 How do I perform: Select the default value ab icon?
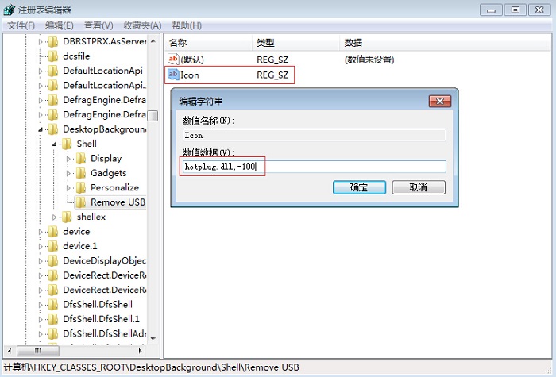pos(173,59)
